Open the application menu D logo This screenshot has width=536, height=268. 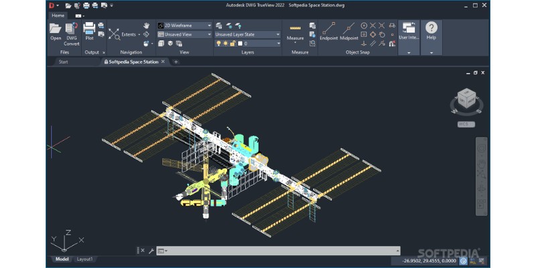point(52,5)
